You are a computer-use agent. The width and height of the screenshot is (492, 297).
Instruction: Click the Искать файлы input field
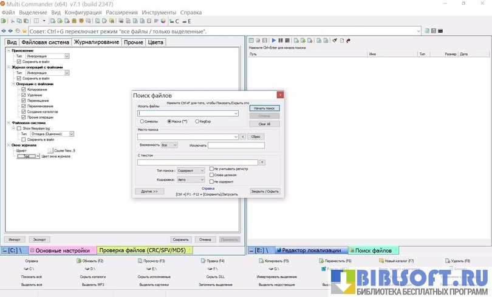click(186, 113)
